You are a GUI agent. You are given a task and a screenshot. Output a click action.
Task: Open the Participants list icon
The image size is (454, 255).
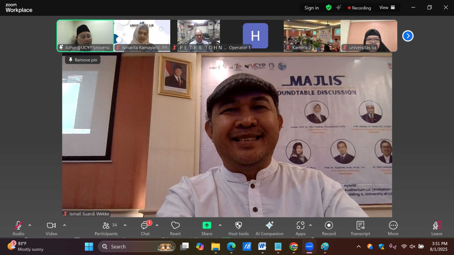pyautogui.click(x=106, y=226)
